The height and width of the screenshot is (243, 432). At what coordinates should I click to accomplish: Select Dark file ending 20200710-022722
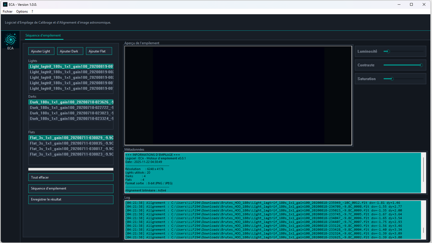click(x=71, y=108)
